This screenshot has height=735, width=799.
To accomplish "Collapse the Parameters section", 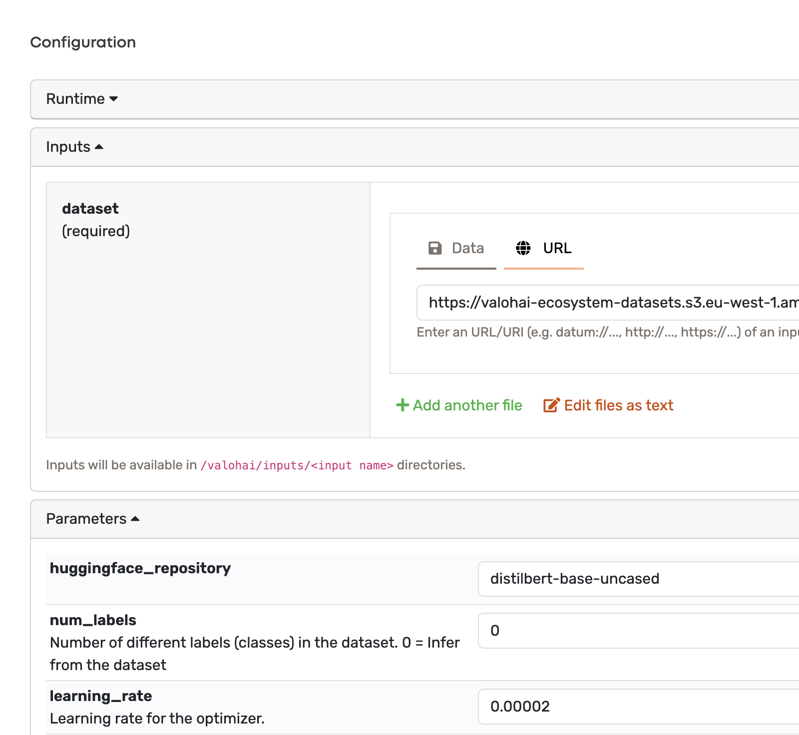I will coord(93,519).
